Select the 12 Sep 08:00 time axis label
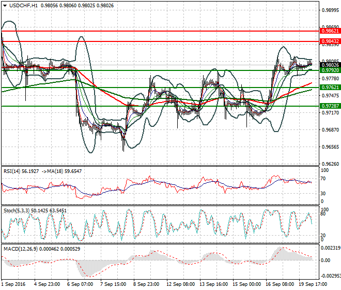The image size is (341, 290). coord(180,284)
